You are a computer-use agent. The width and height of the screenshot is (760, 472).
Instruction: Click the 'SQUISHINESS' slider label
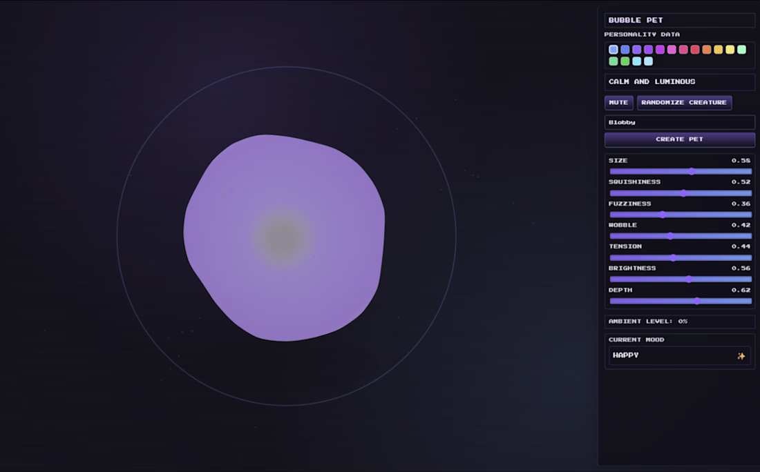[634, 182]
